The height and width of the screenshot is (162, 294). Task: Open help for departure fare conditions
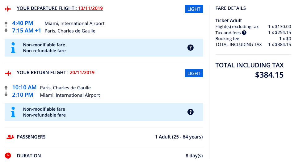tap(191, 48)
